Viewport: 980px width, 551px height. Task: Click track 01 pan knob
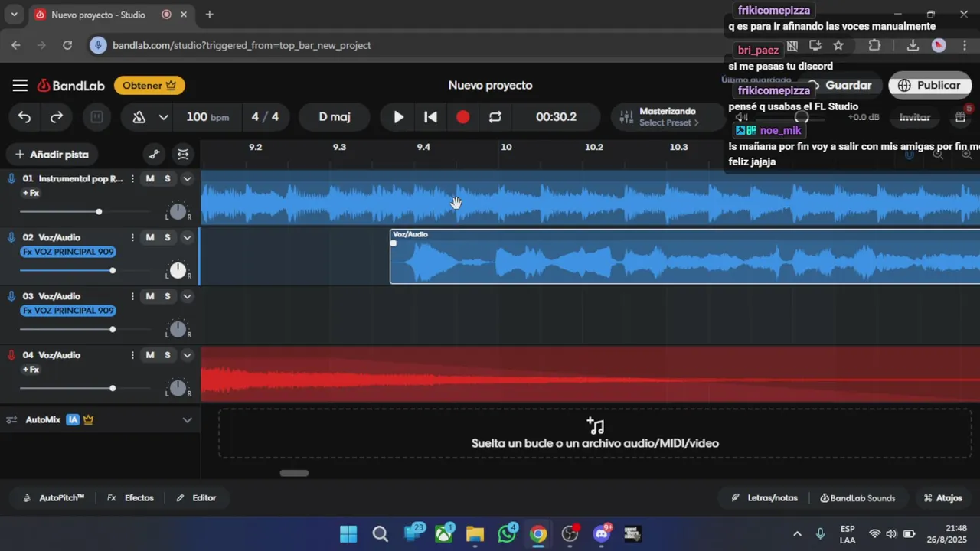click(x=178, y=211)
